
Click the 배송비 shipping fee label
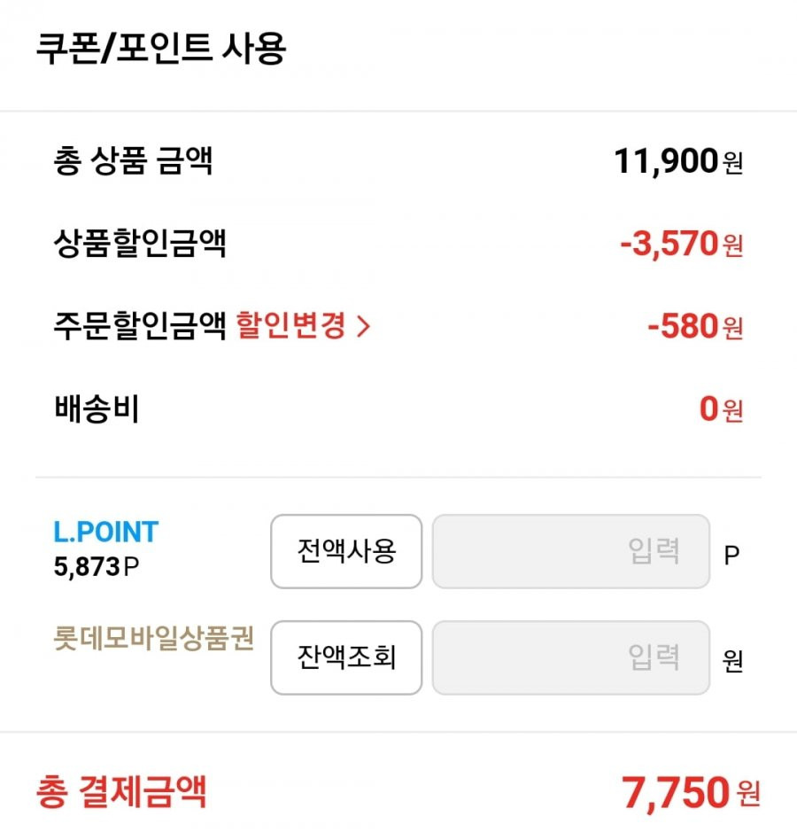pos(97,408)
